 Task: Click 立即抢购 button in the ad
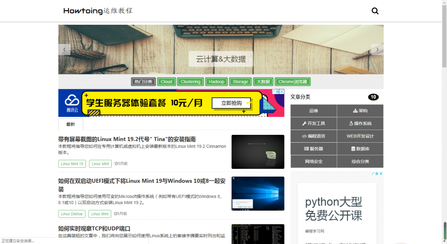[x=231, y=103]
